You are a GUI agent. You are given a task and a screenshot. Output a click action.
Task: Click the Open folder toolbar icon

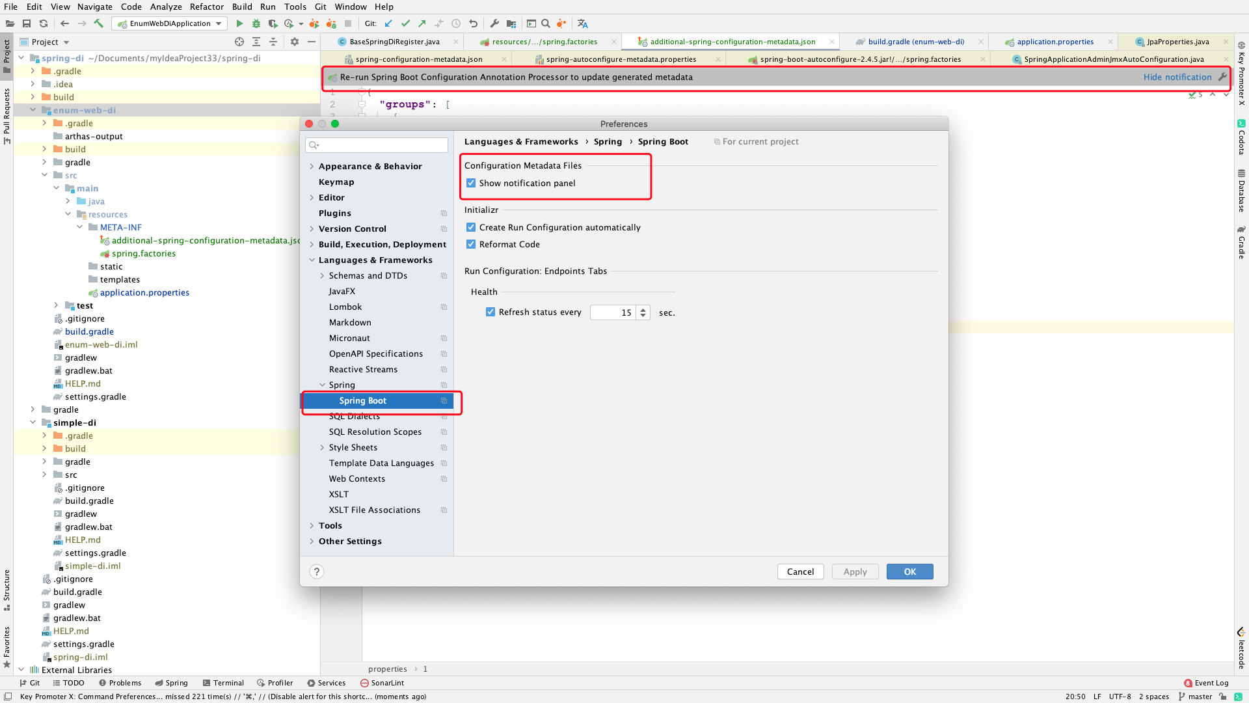(10, 23)
